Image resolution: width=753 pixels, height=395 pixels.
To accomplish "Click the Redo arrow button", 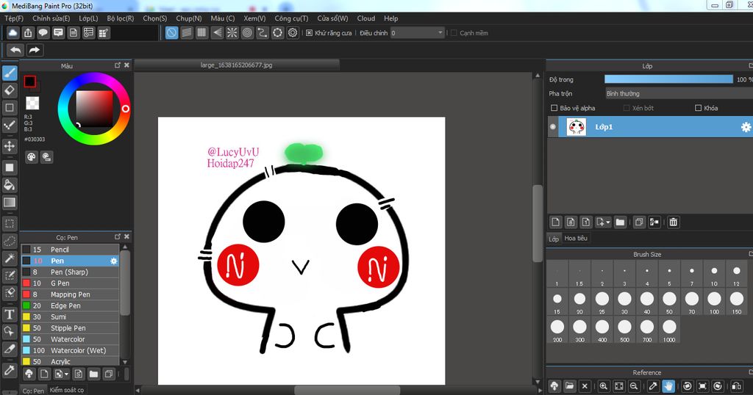I will (x=35, y=50).
